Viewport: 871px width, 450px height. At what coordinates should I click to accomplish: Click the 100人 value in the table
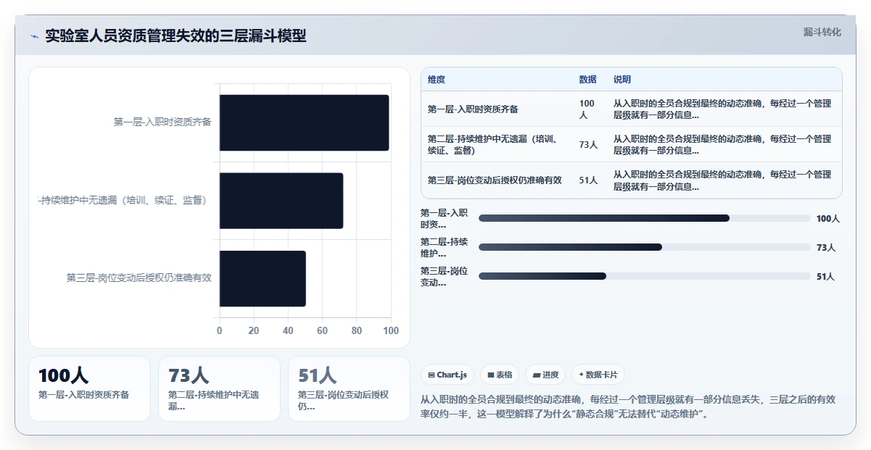tap(587, 109)
